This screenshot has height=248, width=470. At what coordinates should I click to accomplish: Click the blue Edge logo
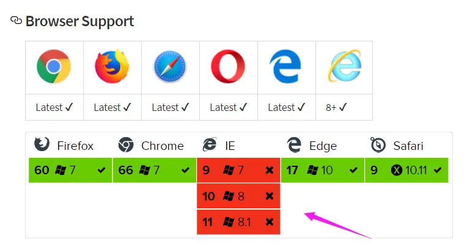pyautogui.click(x=286, y=67)
